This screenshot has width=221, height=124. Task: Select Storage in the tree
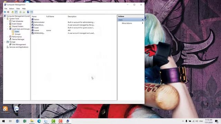pos(12,42)
